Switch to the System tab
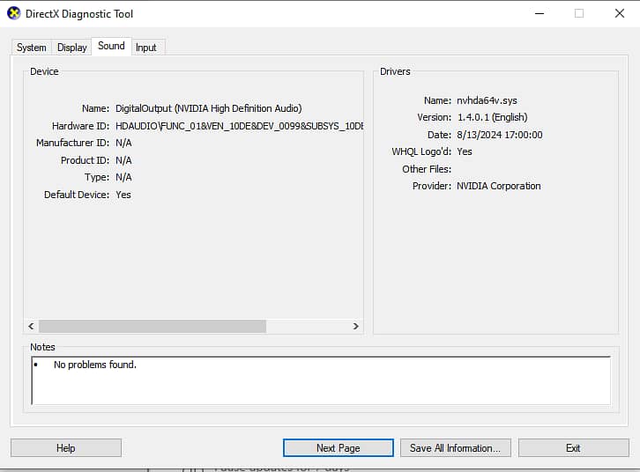This screenshot has width=640, height=472. [32, 48]
